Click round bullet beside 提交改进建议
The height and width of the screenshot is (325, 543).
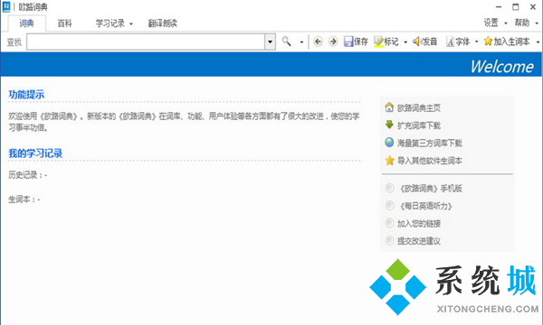pos(389,240)
